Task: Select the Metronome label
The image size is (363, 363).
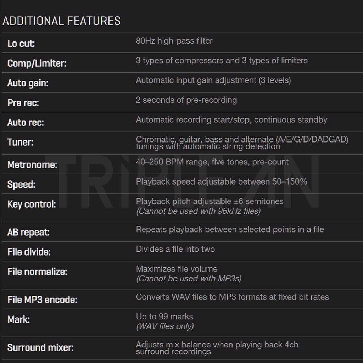Action: (x=32, y=165)
